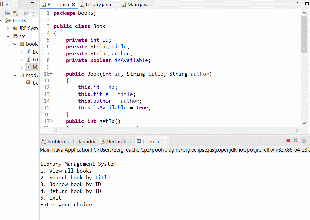This screenshot has width=310, height=220.
Task: Open the Problems view tab
Action: point(55,141)
